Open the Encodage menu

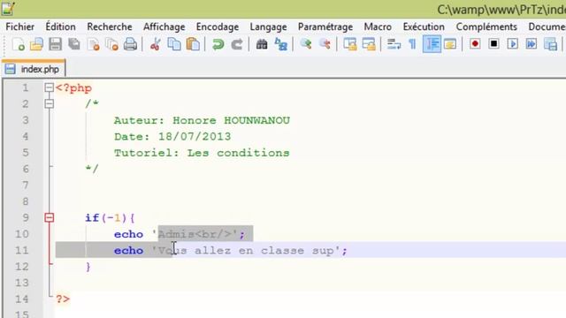(x=218, y=26)
